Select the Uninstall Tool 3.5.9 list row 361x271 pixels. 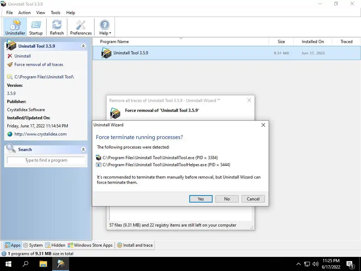pos(227,53)
